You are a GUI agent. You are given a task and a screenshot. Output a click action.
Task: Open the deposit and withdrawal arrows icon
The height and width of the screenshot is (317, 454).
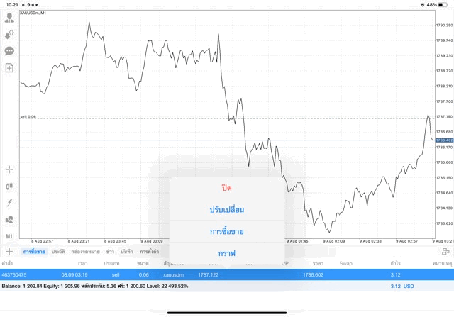click(10, 33)
